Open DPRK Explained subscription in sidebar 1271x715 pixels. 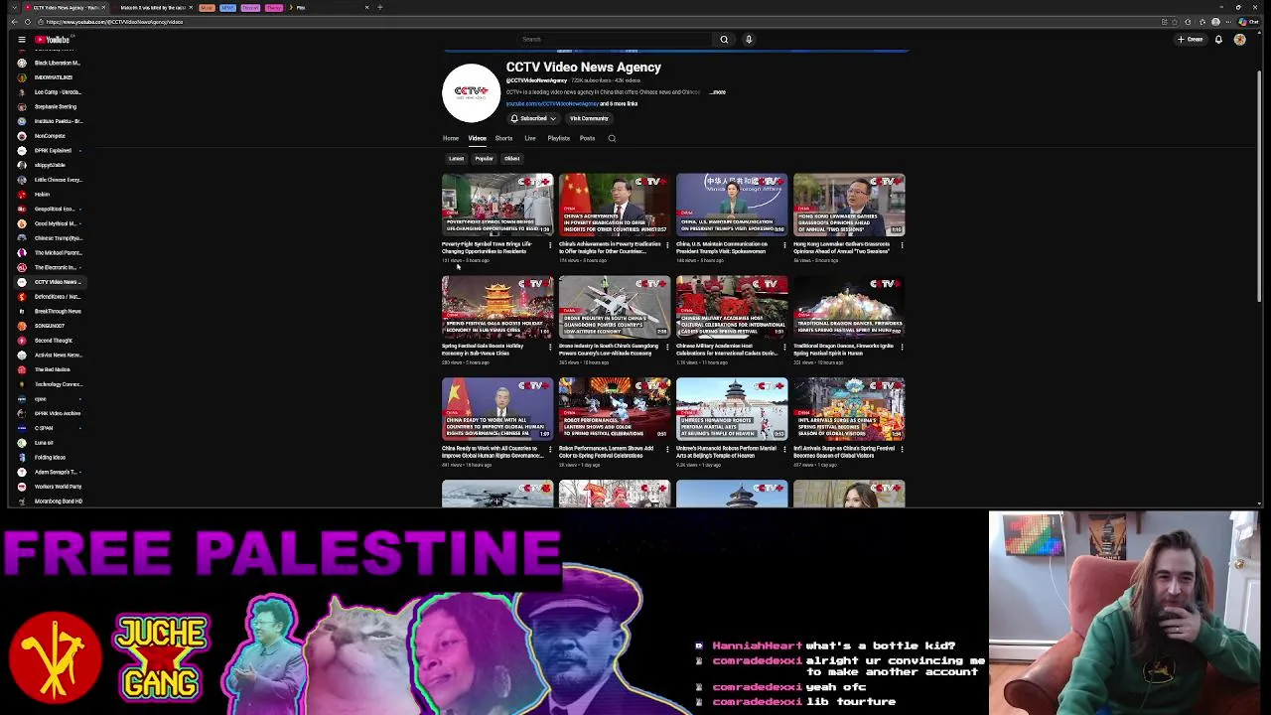tap(49, 150)
